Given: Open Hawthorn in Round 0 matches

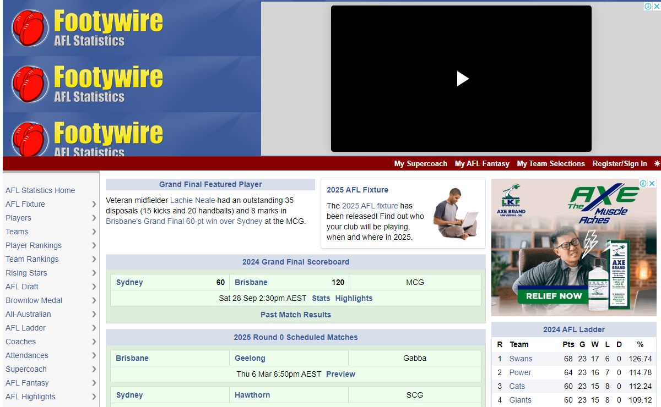Looking at the screenshot, I should pyautogui.click(x=252, y=395).
